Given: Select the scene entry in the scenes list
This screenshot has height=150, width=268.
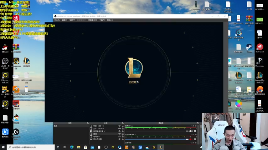Looking at the screenshot, I should (x=71, y=126).
